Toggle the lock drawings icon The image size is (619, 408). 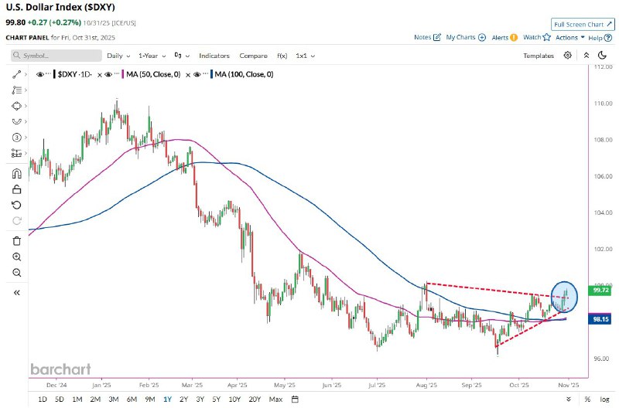[16, 189]
